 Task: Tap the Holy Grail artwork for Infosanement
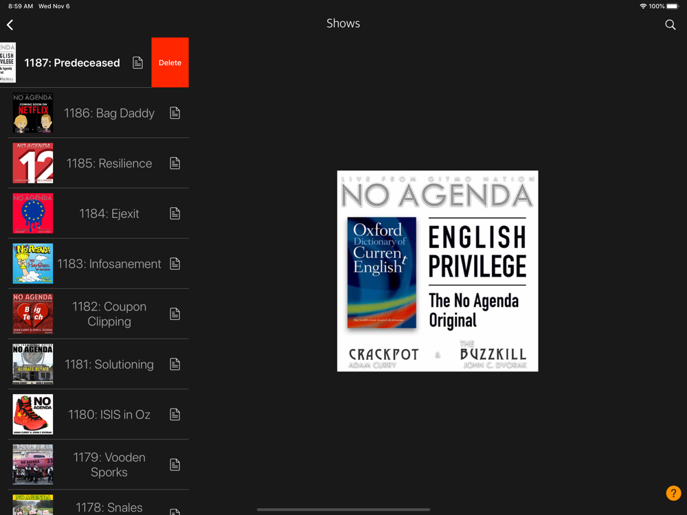[x=33, y=264]
